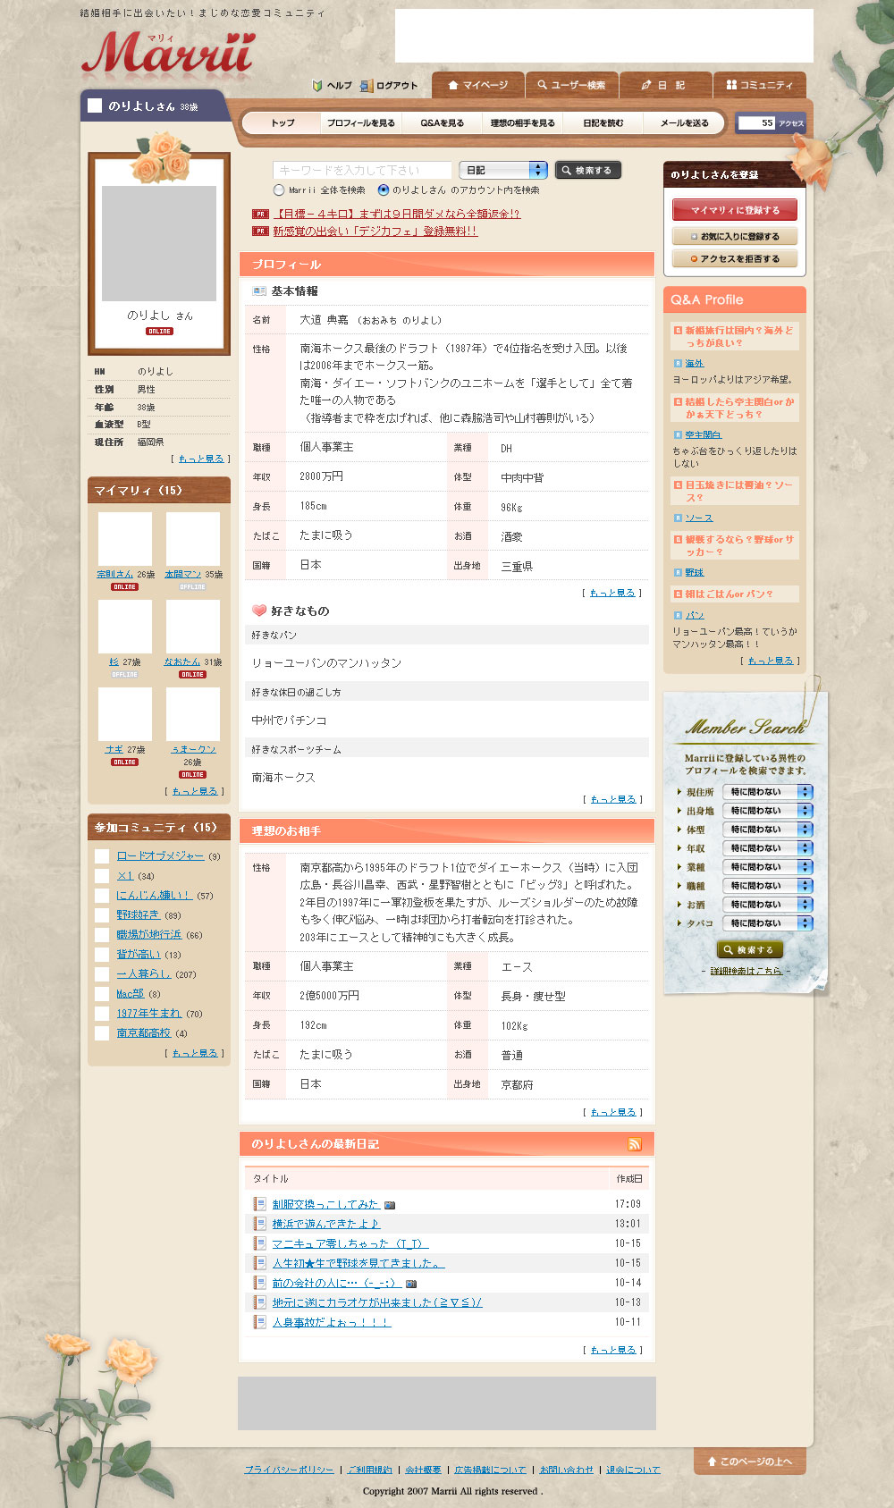The image size is (894, 1508).
Task: Open the 現住所 dropdown in Member Search
Action: [x=768, y=792]
